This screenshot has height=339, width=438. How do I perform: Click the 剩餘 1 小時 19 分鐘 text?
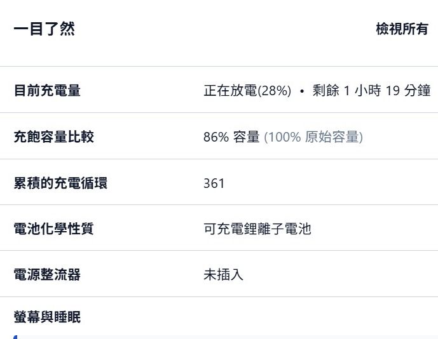coord(371,91)
